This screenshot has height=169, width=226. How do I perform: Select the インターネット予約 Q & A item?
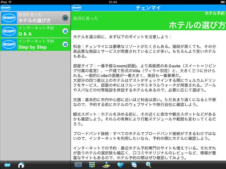point(35,31)
